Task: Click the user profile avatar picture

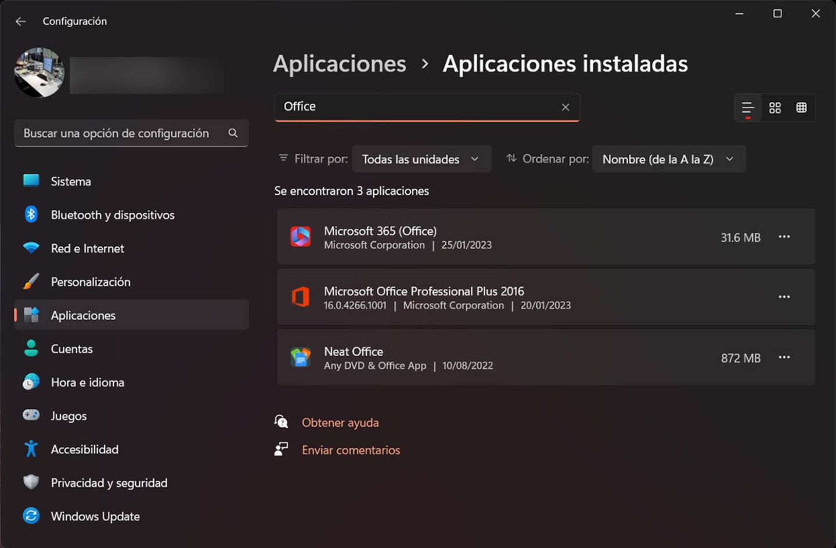Action: pos(39,72)
